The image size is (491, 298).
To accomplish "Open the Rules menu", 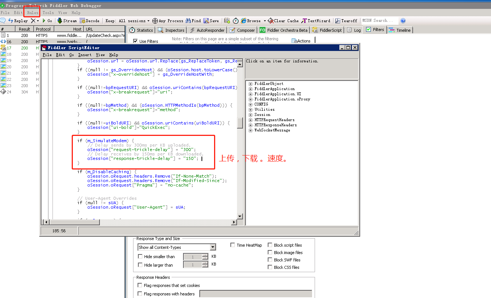I will pos(33,13).
